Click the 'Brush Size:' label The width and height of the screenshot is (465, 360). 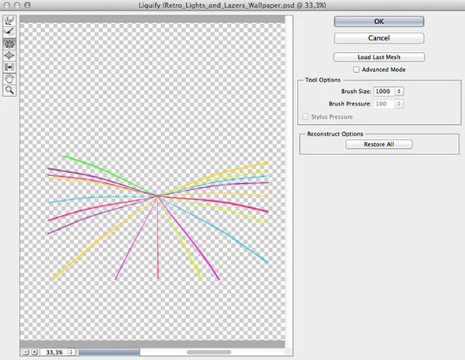click(x=356, y=92)
